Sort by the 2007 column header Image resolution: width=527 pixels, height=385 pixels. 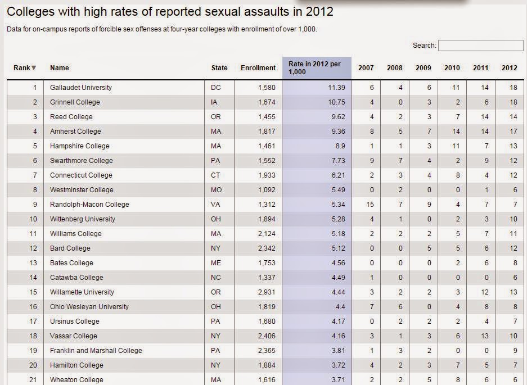(x=366, y=68)
